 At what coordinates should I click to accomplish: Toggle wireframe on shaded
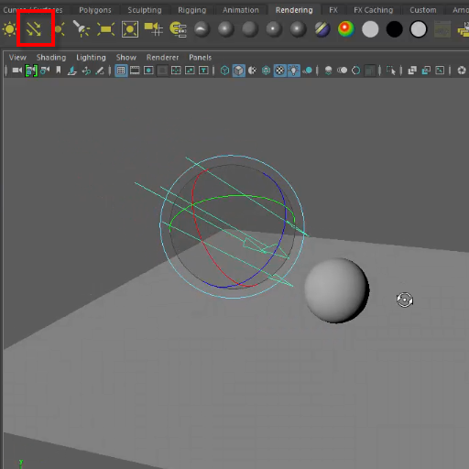click(267, 71)
